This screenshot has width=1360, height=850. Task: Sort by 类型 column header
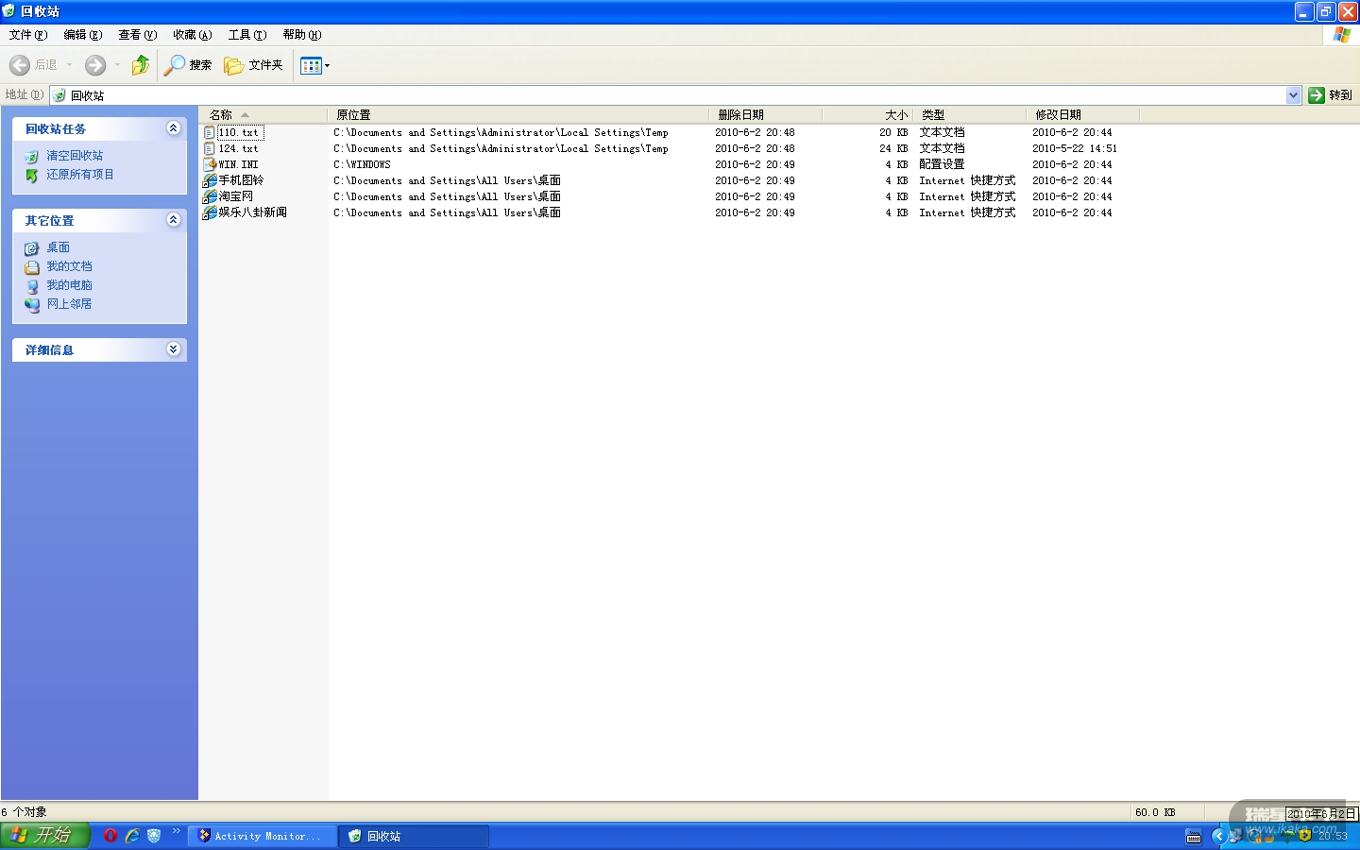(969, 115)
